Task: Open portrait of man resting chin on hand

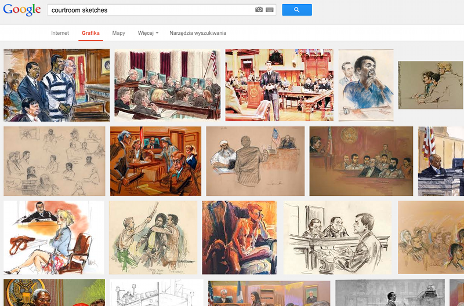Action: 365,85
